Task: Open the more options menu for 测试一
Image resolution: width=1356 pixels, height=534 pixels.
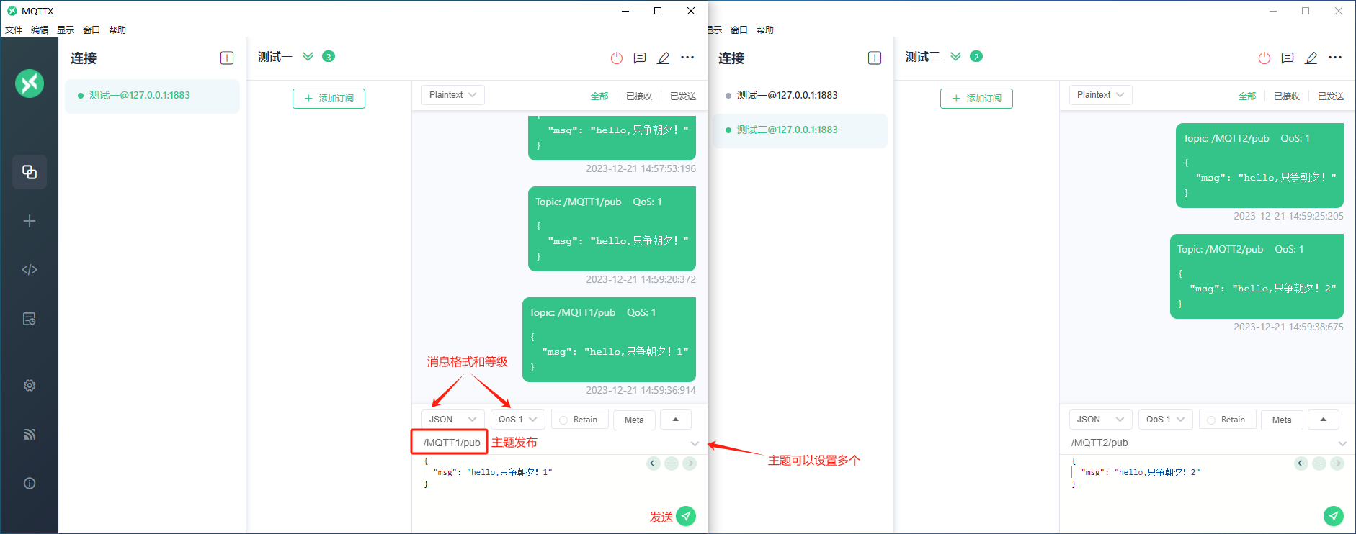Action: point(687,58)
